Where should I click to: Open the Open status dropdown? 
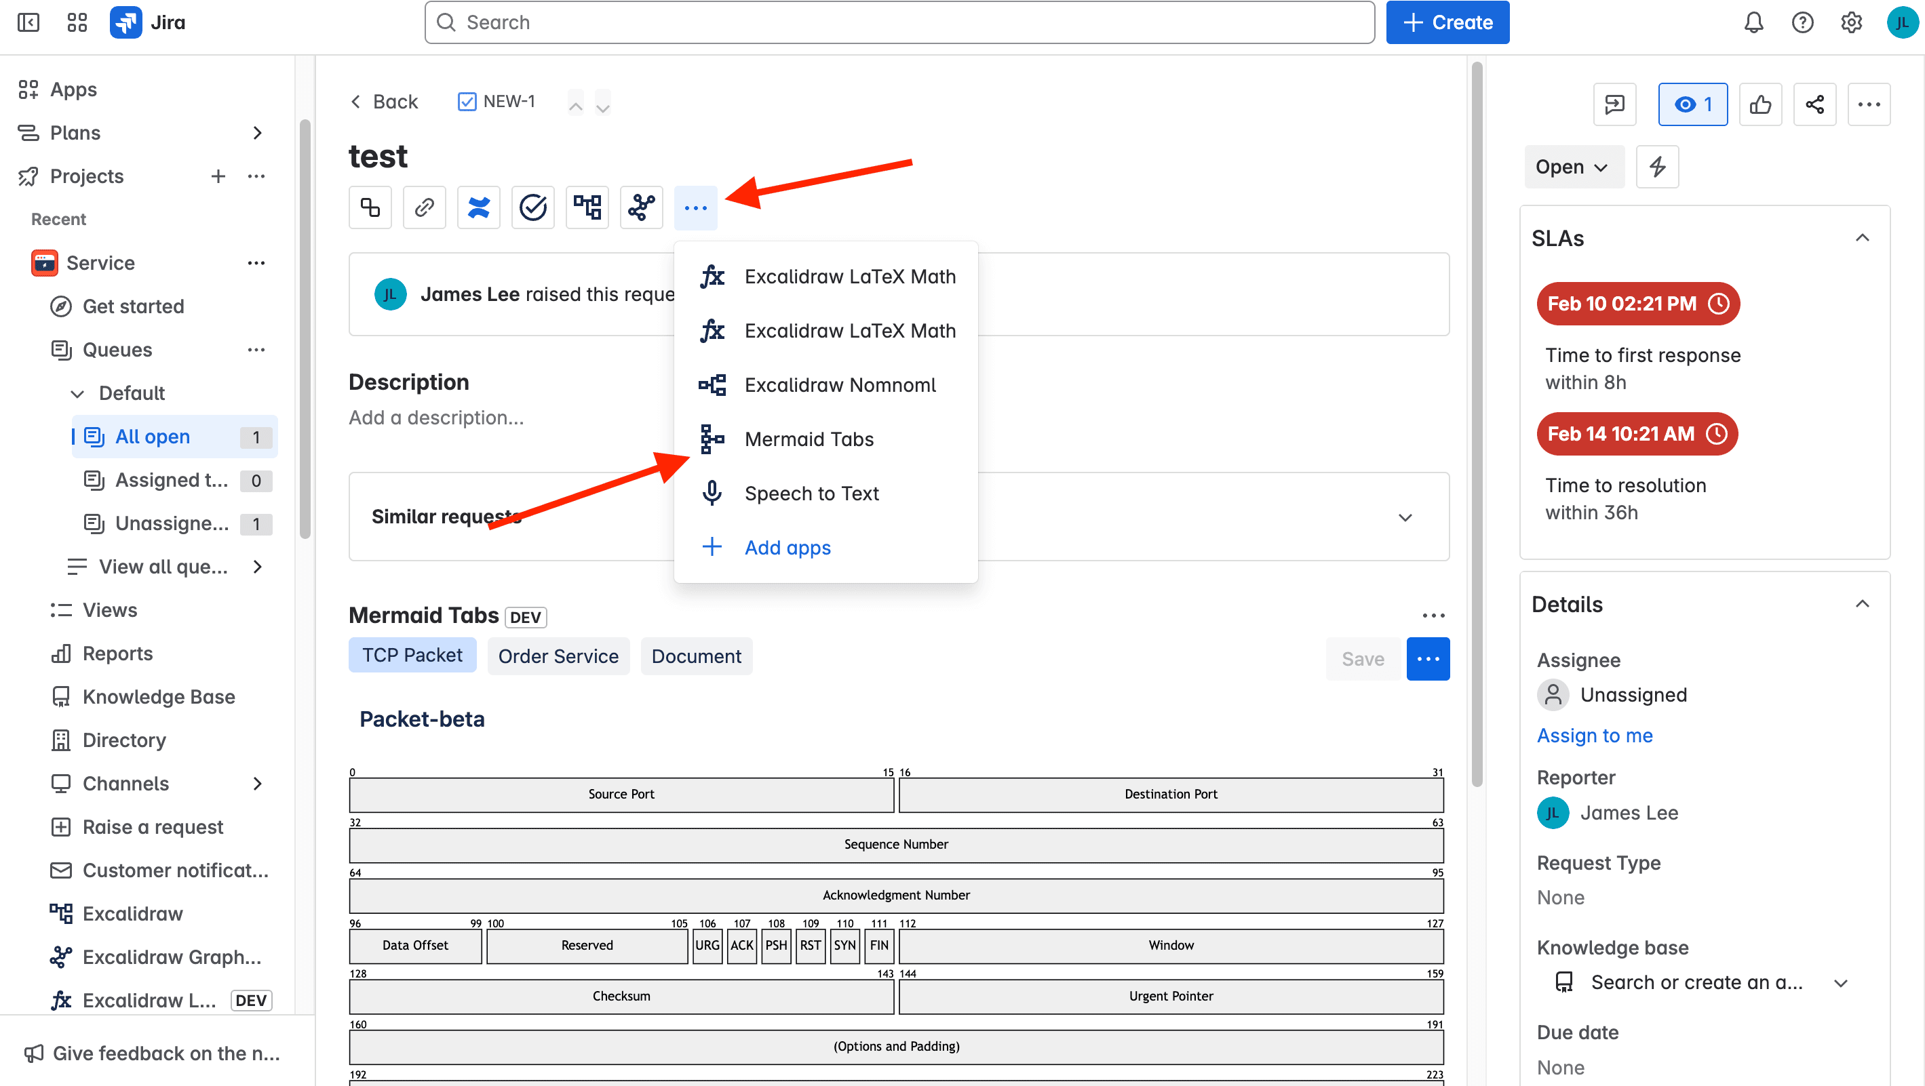click(1574, 167)
